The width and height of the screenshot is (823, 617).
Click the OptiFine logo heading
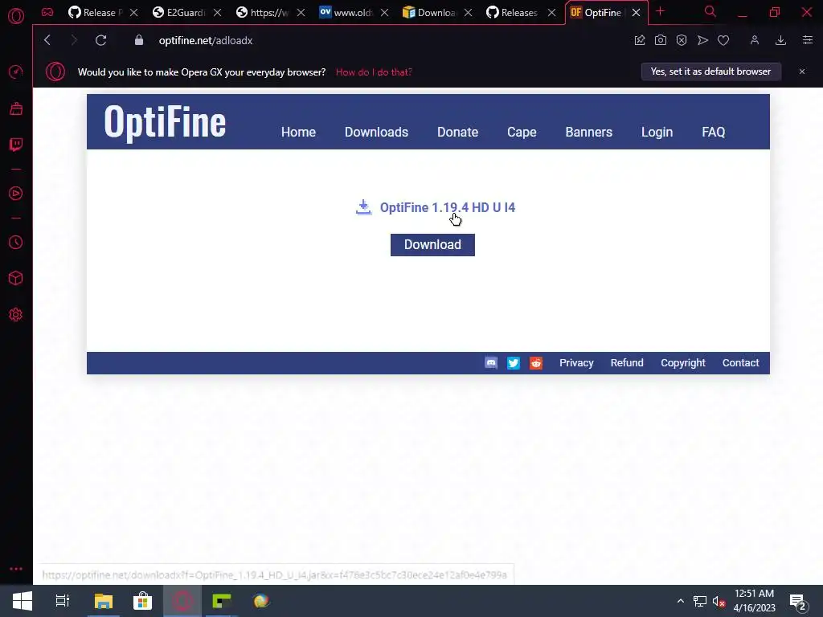[x=165, y=122]
